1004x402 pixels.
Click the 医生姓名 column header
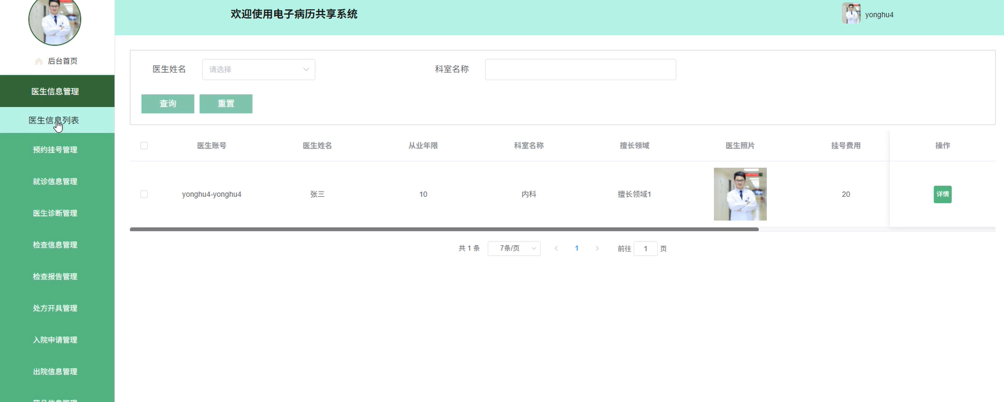pos(317,146)
